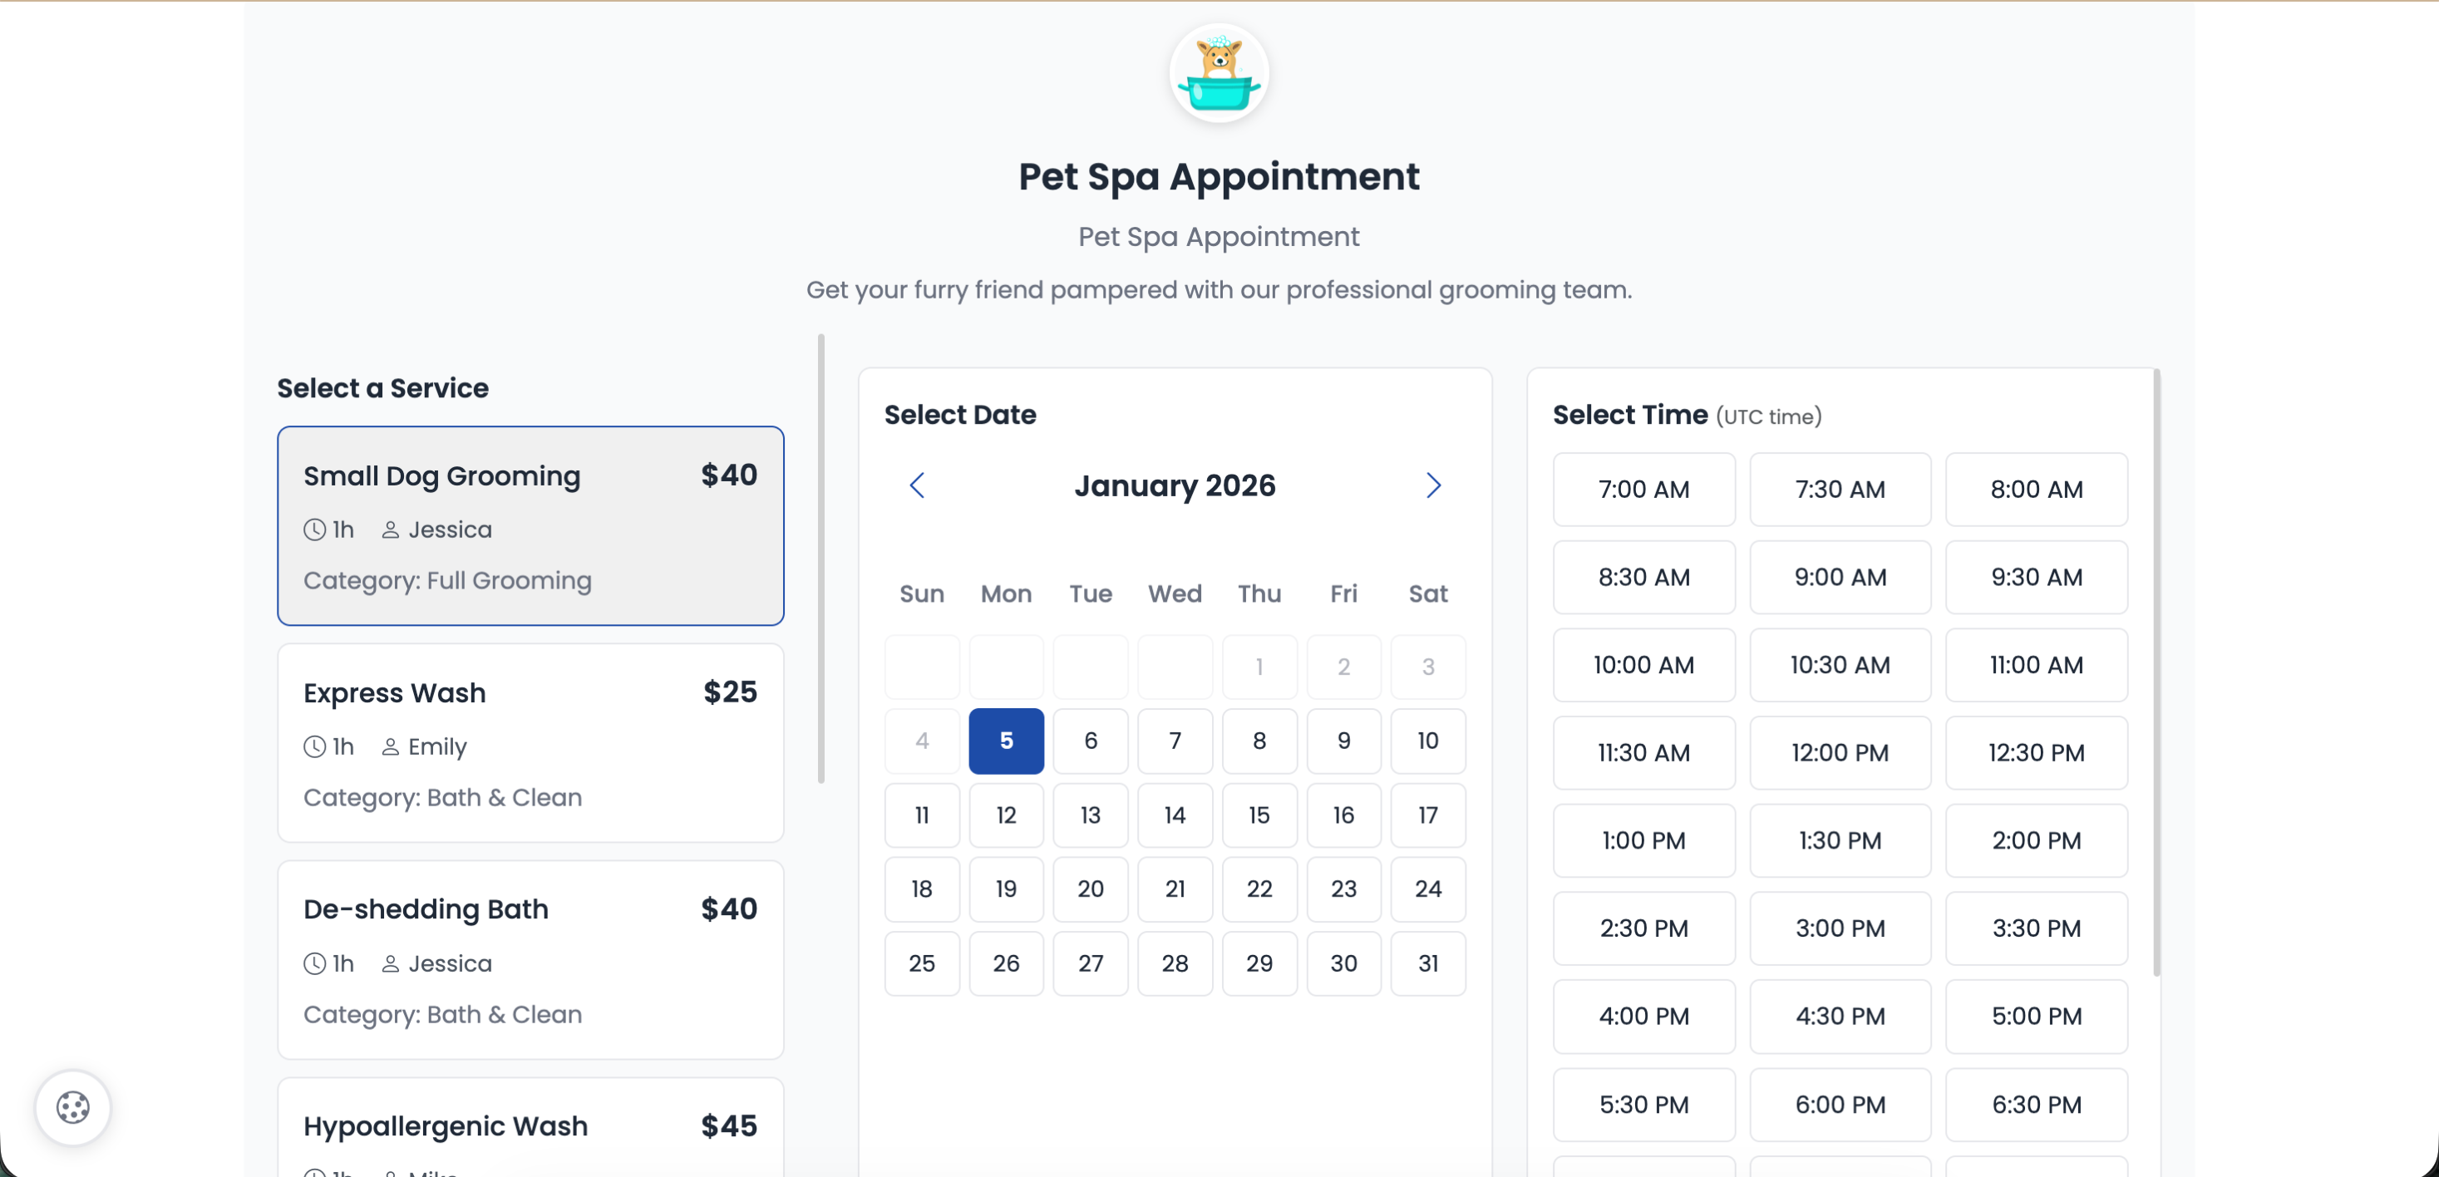
Task: Click the clock icon on Express Wash card
Action: [x=314, y=746]
